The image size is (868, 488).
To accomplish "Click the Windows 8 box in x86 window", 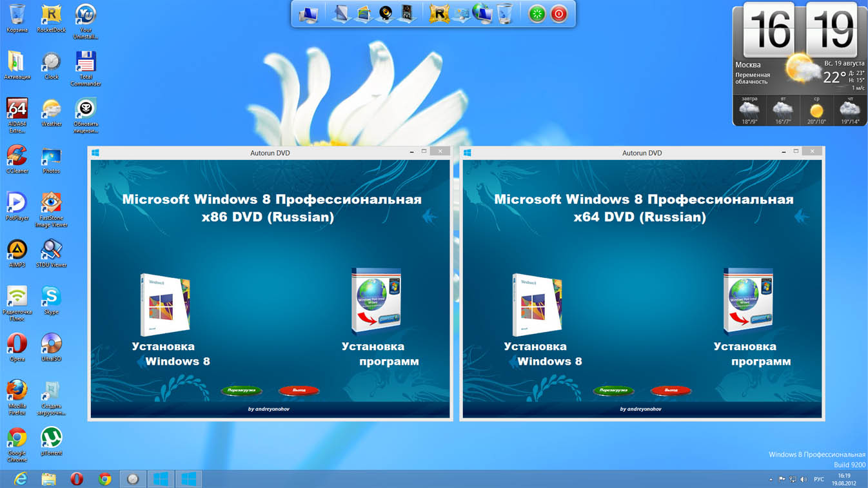I will point(165,305).
